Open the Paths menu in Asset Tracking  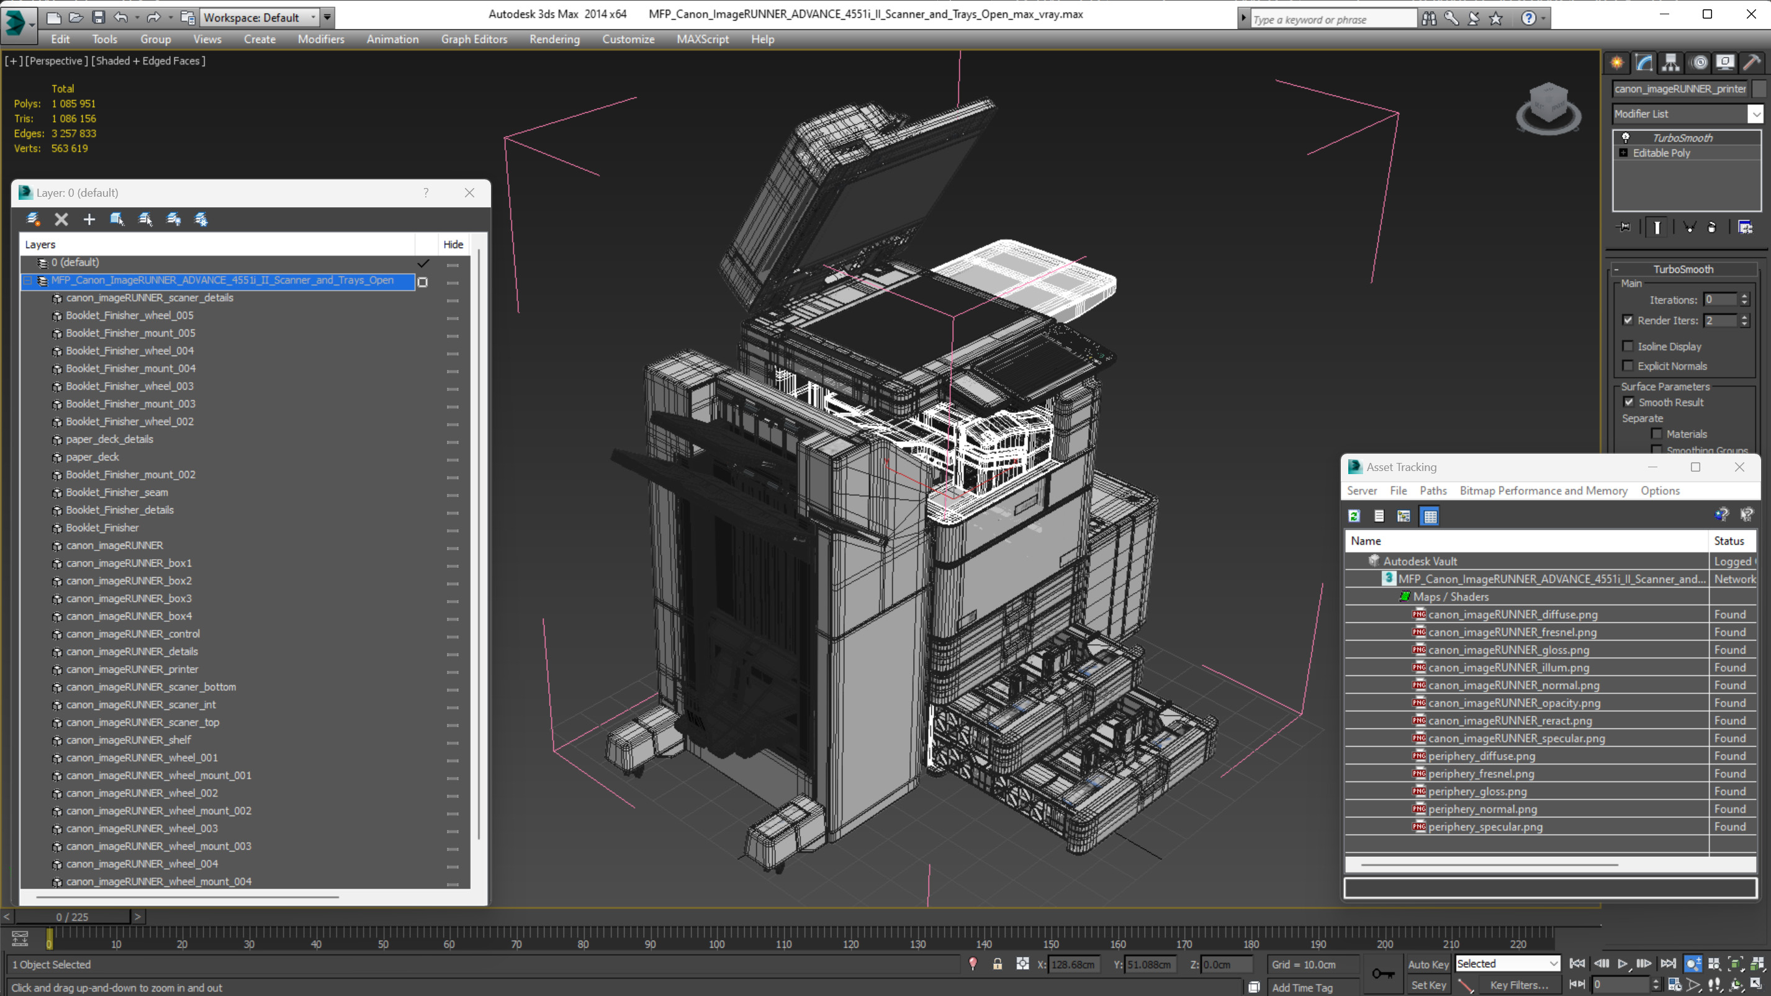(1433, 491)
